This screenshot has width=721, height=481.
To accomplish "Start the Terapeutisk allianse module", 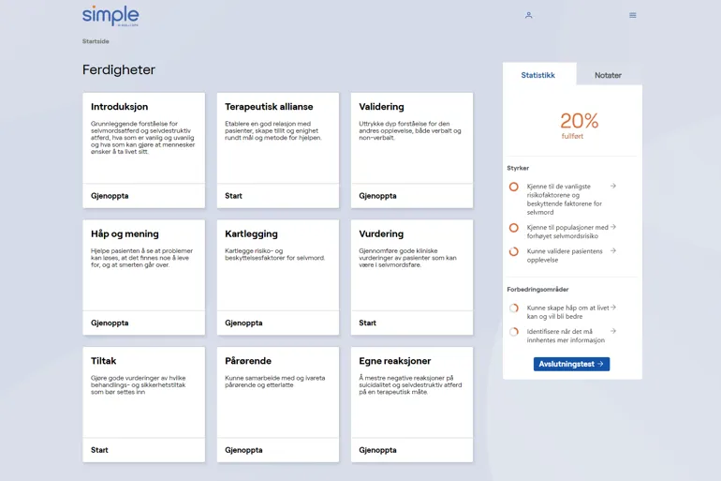I will [233, 196].
